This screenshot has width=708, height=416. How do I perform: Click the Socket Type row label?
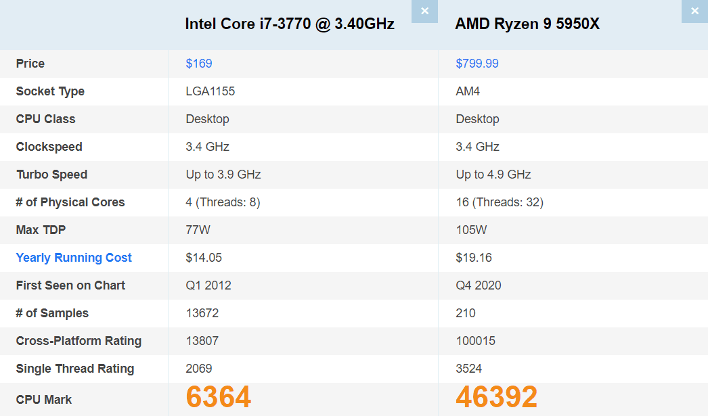tap(50, 91)
